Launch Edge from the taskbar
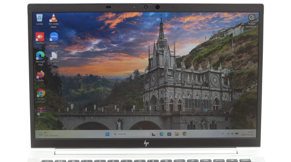 [161, 134]
